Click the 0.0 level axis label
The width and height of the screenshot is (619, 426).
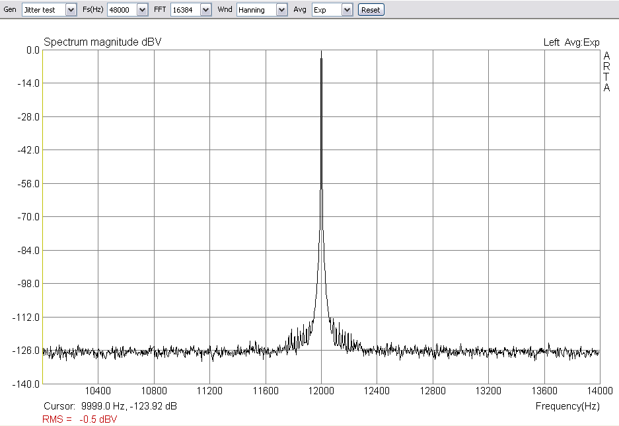[33, 50]
